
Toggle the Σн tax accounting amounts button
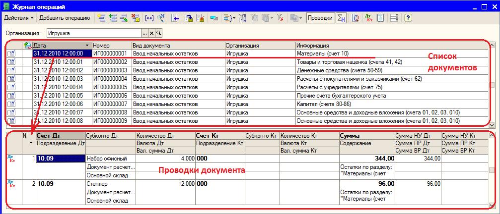point(342,18)
